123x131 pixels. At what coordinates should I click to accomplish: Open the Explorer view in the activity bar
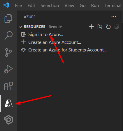click(x=8, y=18)
